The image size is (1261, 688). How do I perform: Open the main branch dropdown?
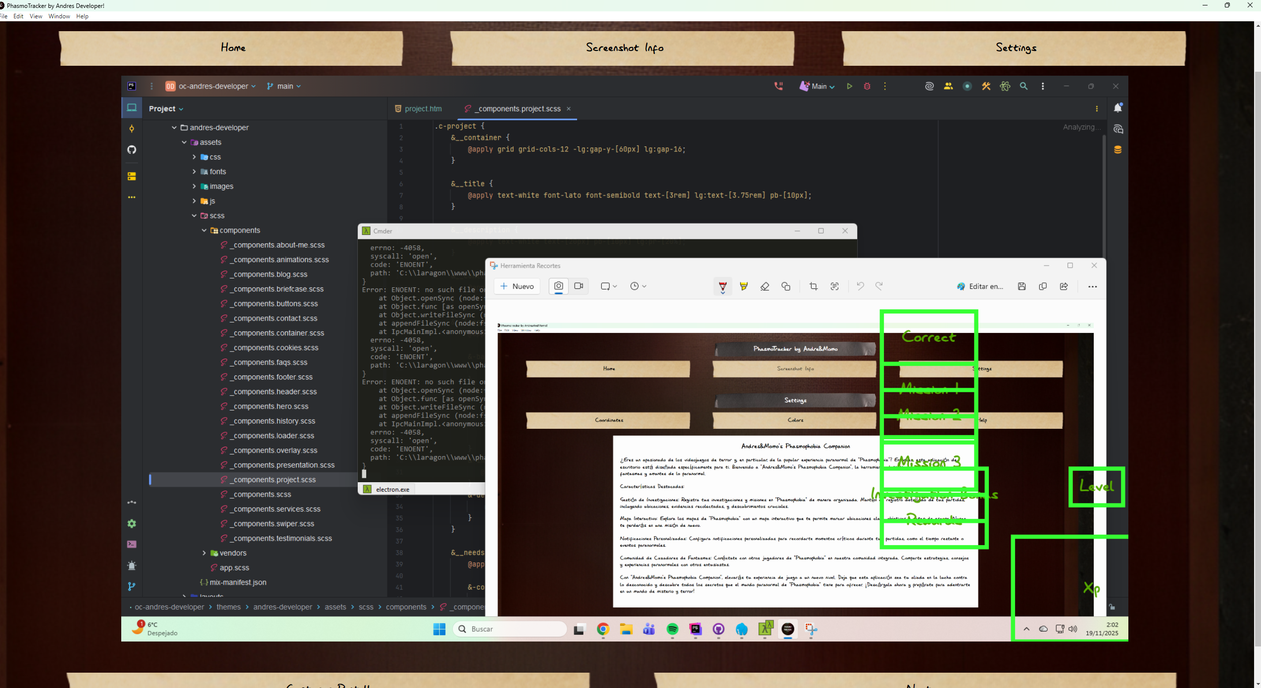[284, 86]
